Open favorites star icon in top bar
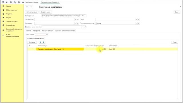The width and height of the screenshot is (183, 103). (7, 2)
